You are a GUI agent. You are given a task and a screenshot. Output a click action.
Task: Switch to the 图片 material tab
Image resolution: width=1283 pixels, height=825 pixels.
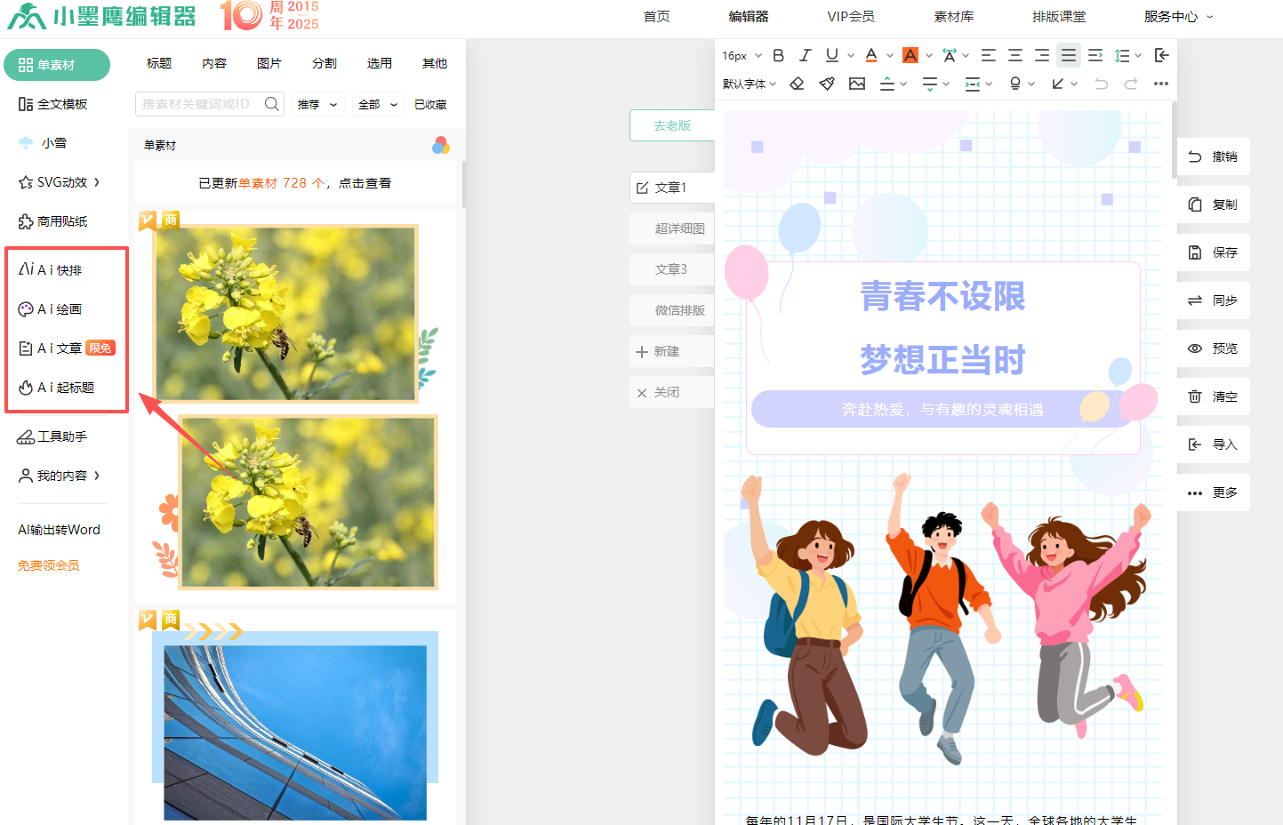click(x=269, y=63)
